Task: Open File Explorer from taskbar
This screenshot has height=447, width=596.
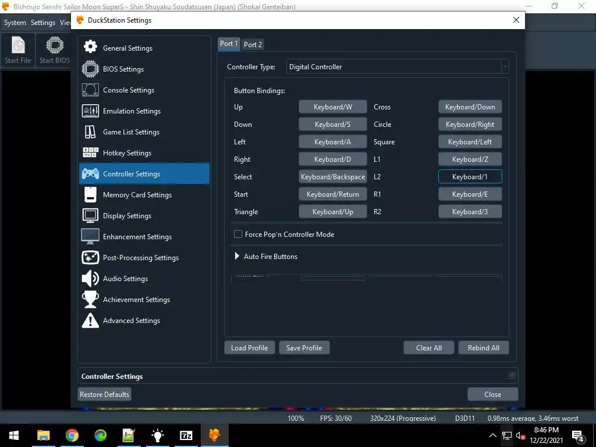Action: click(x=43, y=435)
